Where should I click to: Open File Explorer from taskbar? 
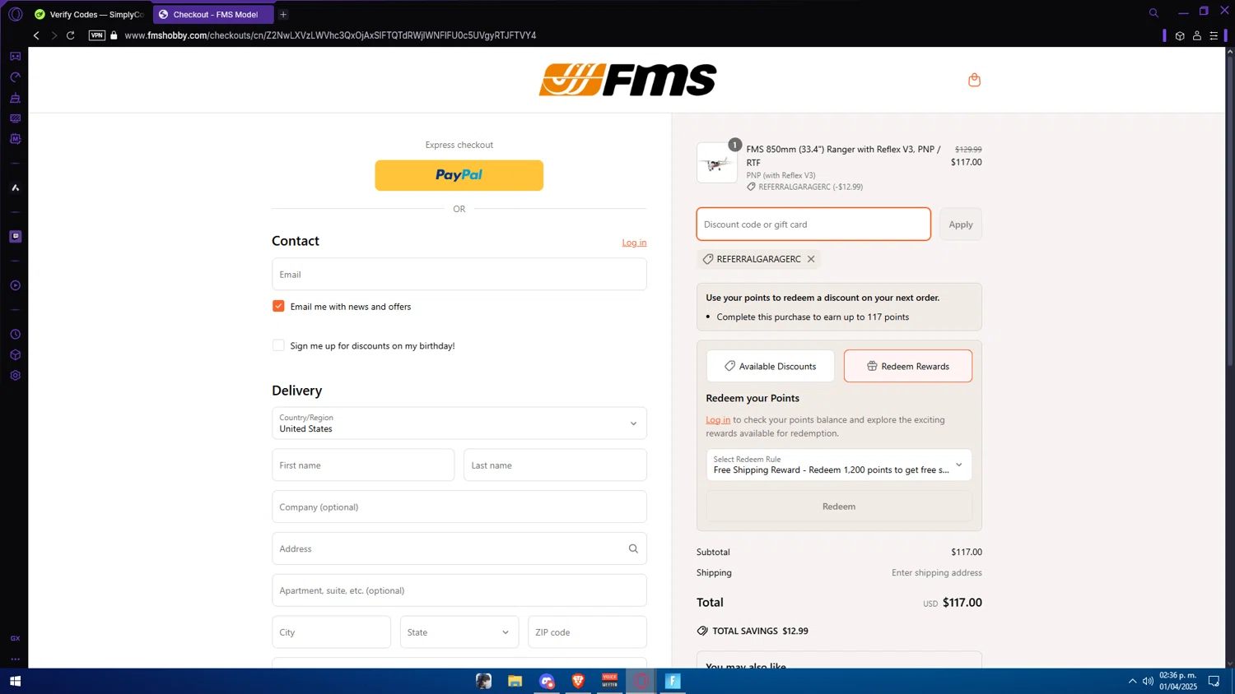point(515,681)
